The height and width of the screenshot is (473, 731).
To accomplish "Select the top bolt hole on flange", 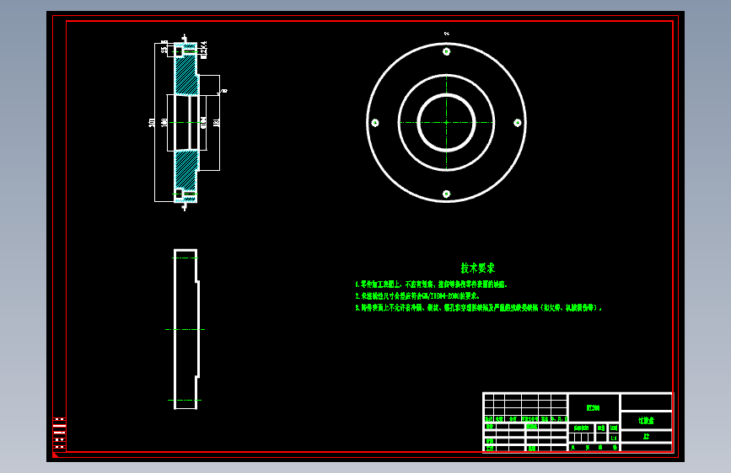I will (x=446, y=51).
